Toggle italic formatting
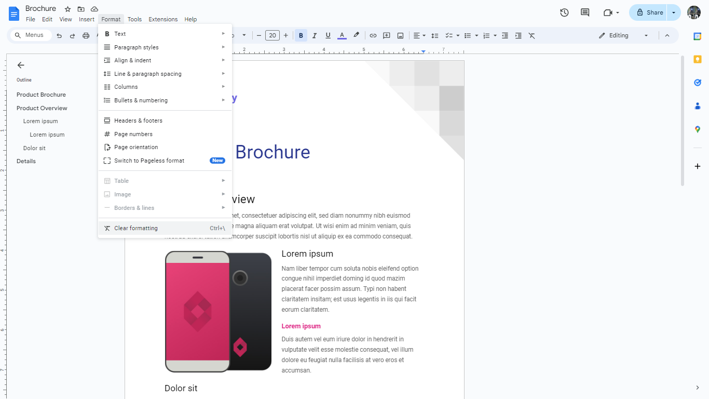709x399 pixels. (x=315, y=35)
